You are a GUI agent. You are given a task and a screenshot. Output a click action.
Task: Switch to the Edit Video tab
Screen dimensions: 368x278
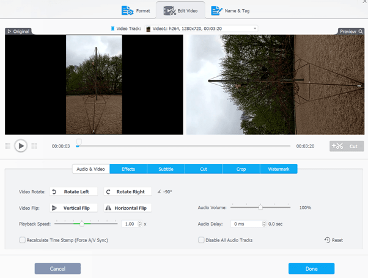click(180, 11)
